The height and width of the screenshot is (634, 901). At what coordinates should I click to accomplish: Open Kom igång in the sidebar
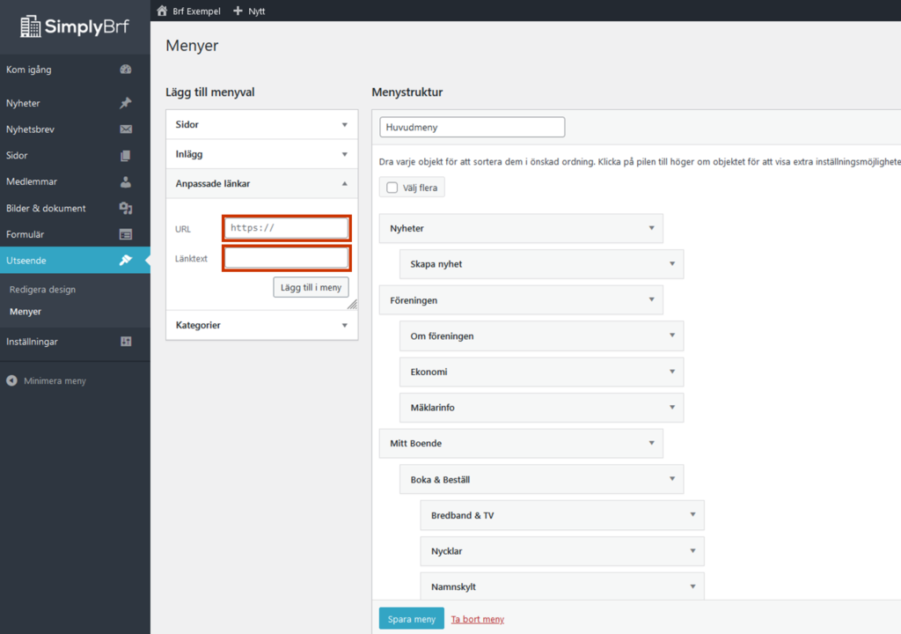click(75, 70)
